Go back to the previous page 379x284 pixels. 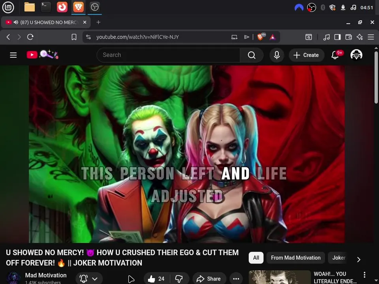coord(8,37)
